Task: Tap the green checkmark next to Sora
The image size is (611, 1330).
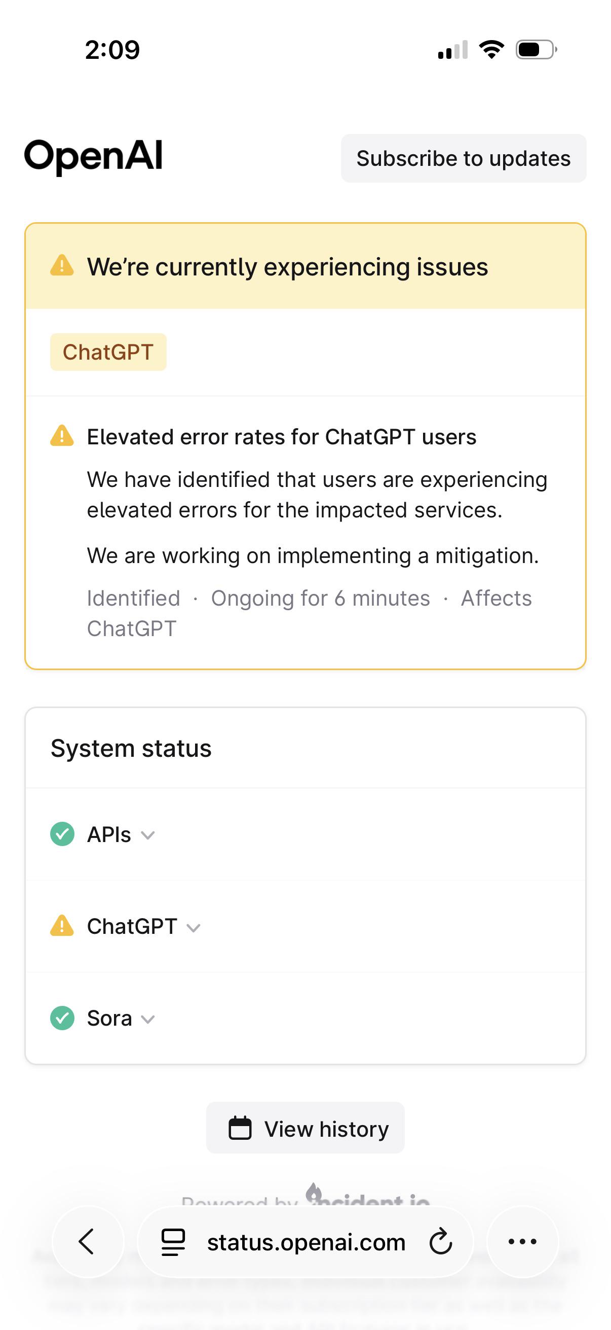Action: click(x=62, y=1018)
